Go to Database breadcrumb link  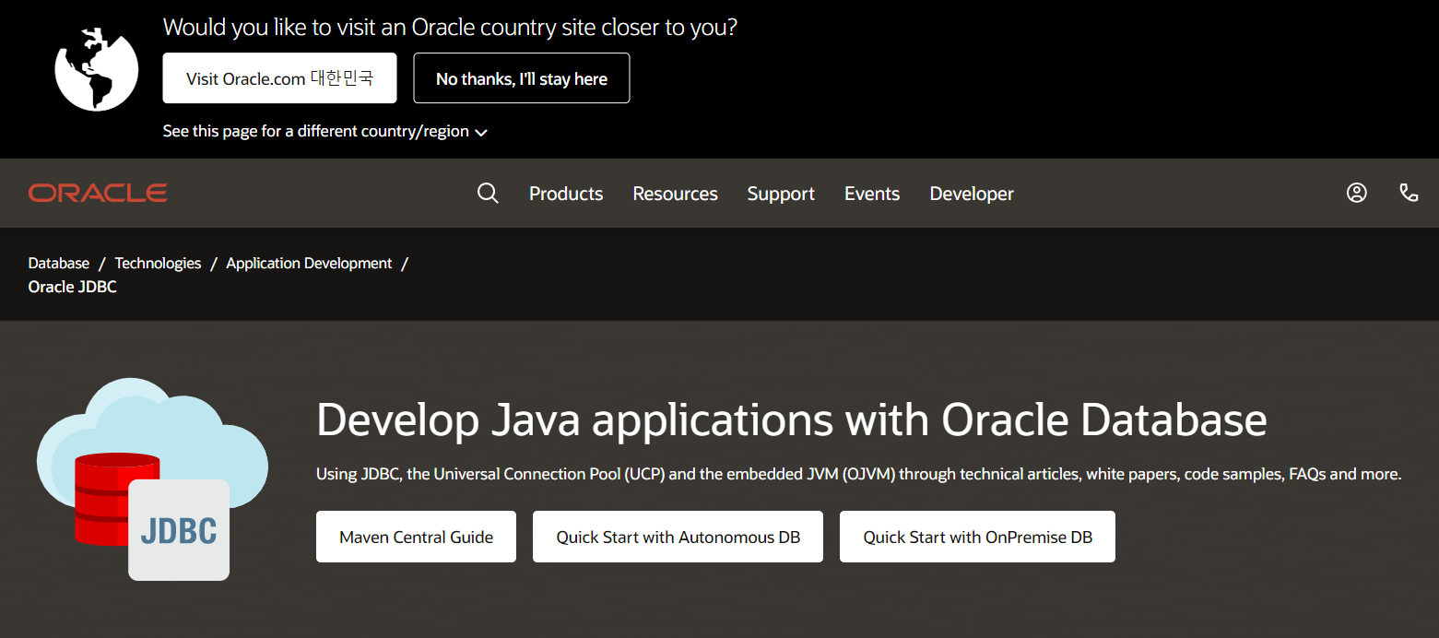(59, 263)
